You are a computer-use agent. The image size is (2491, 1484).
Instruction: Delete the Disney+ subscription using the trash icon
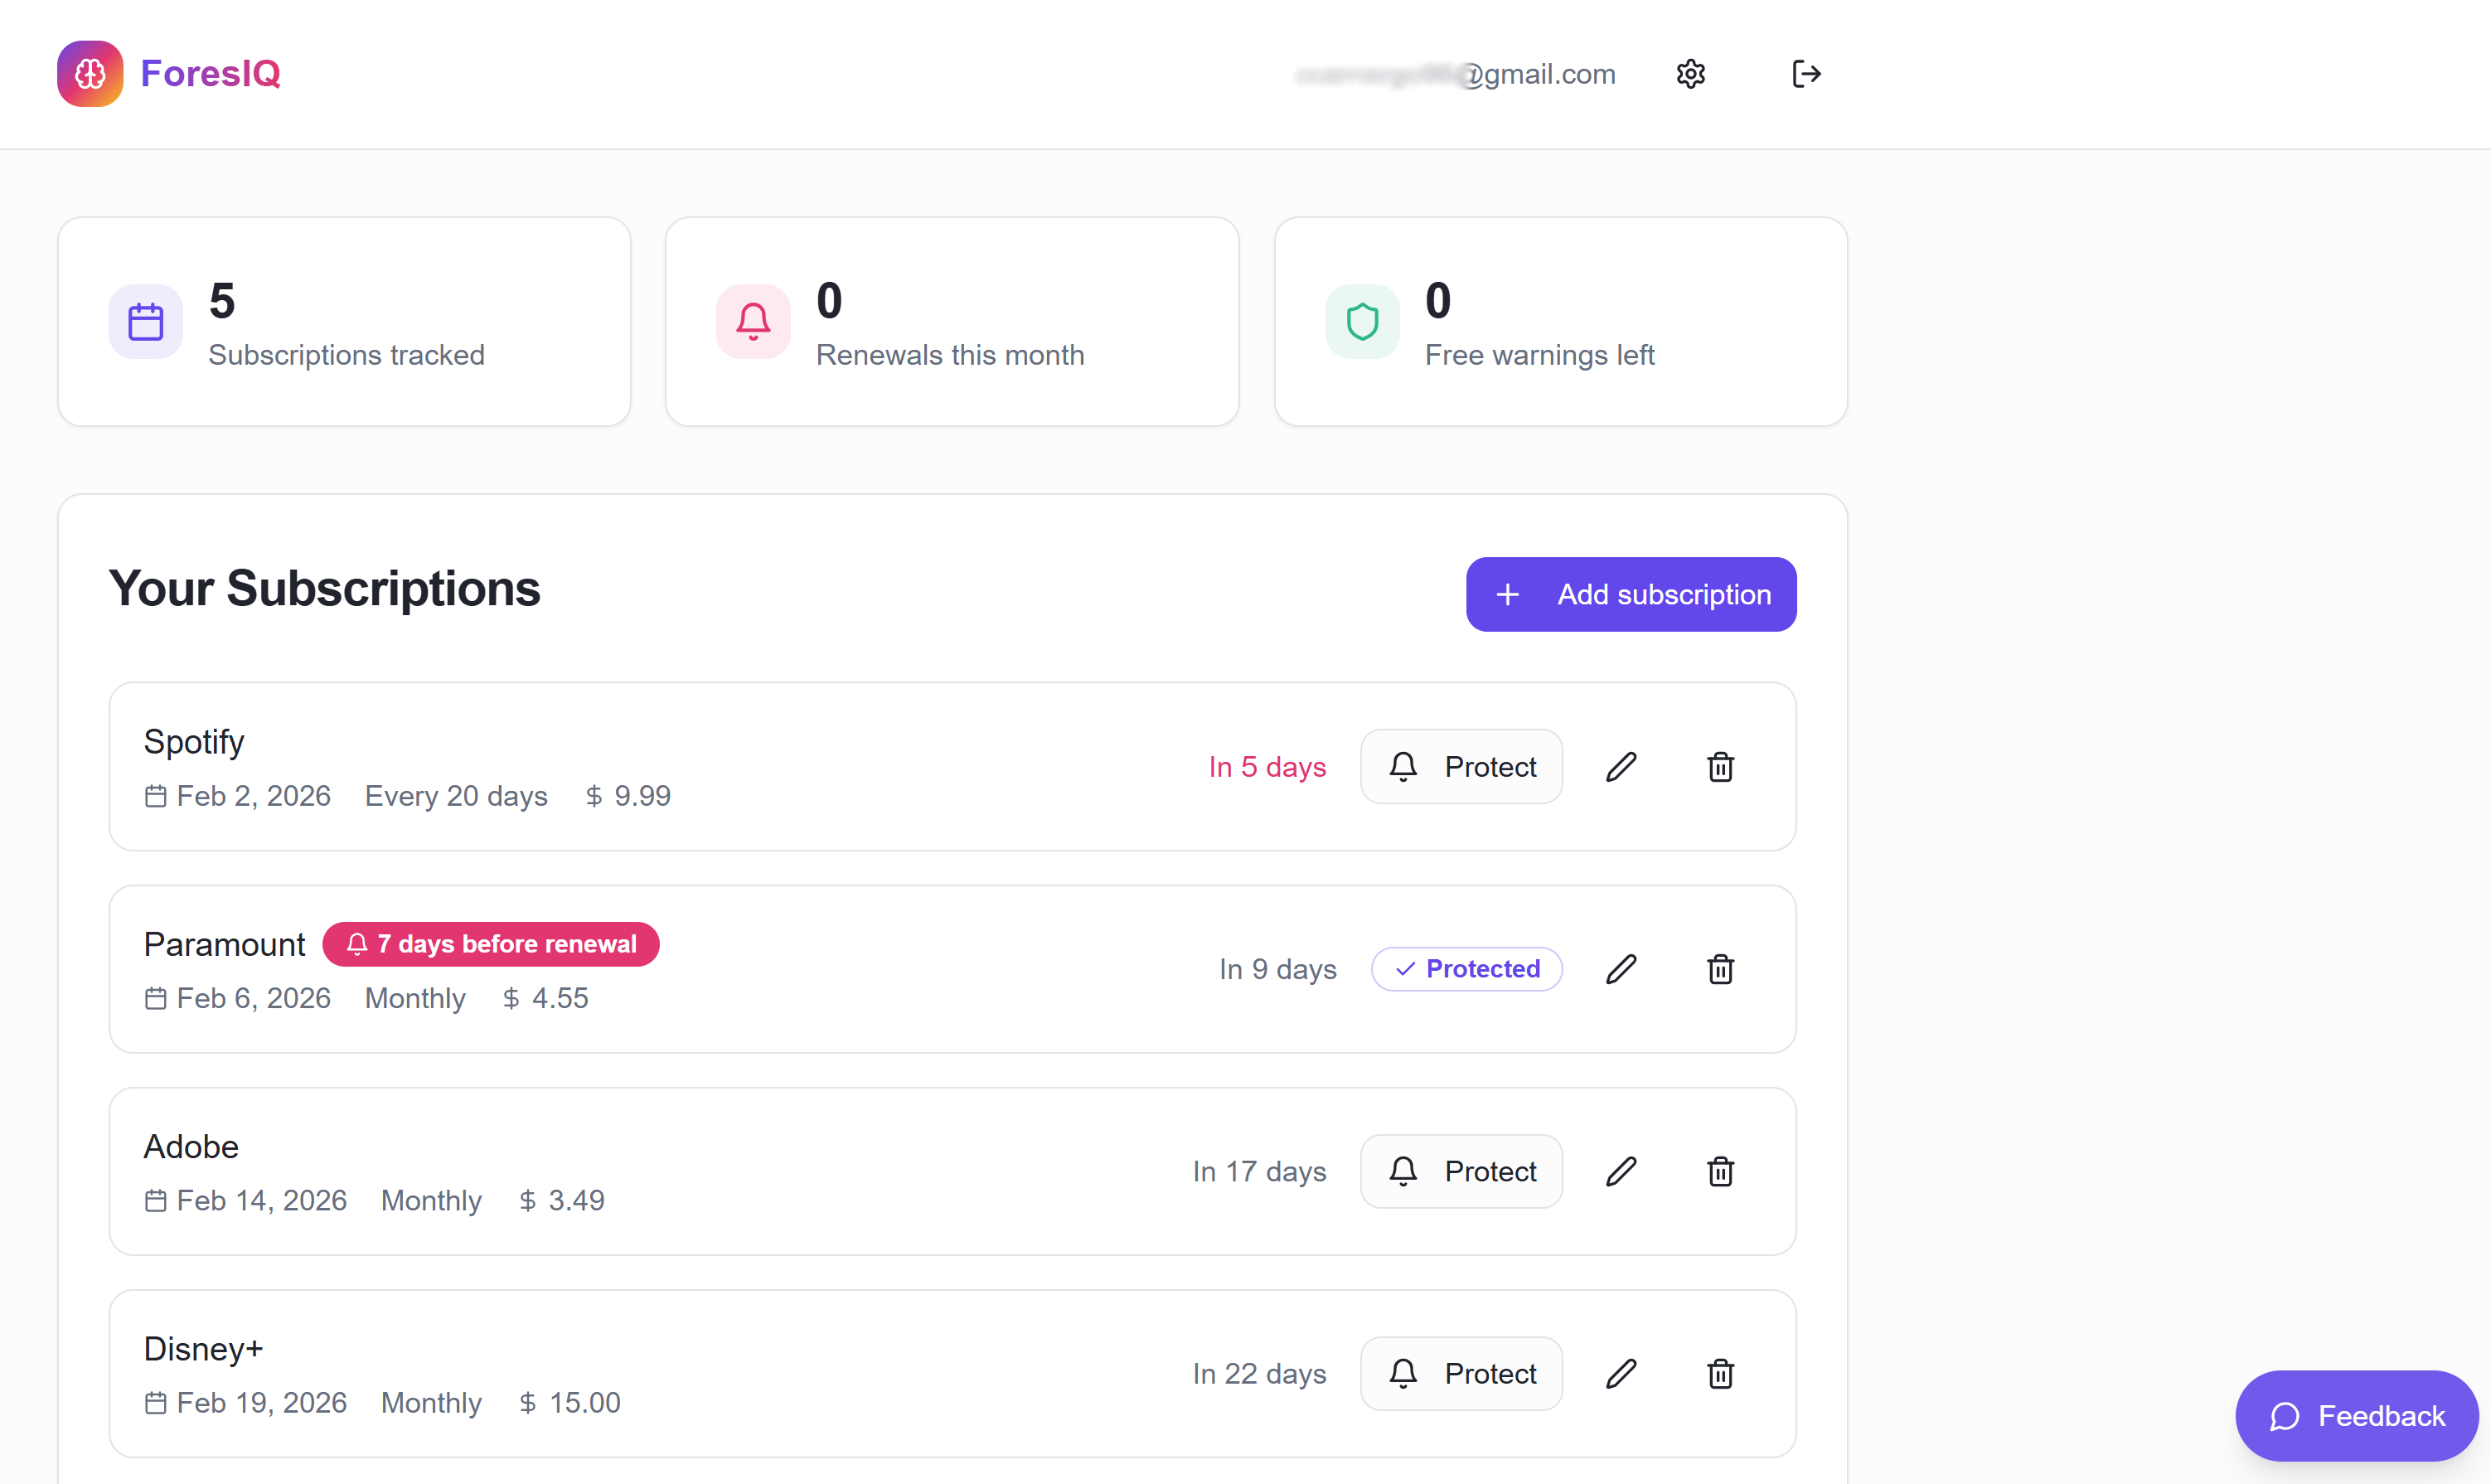1720,1373
